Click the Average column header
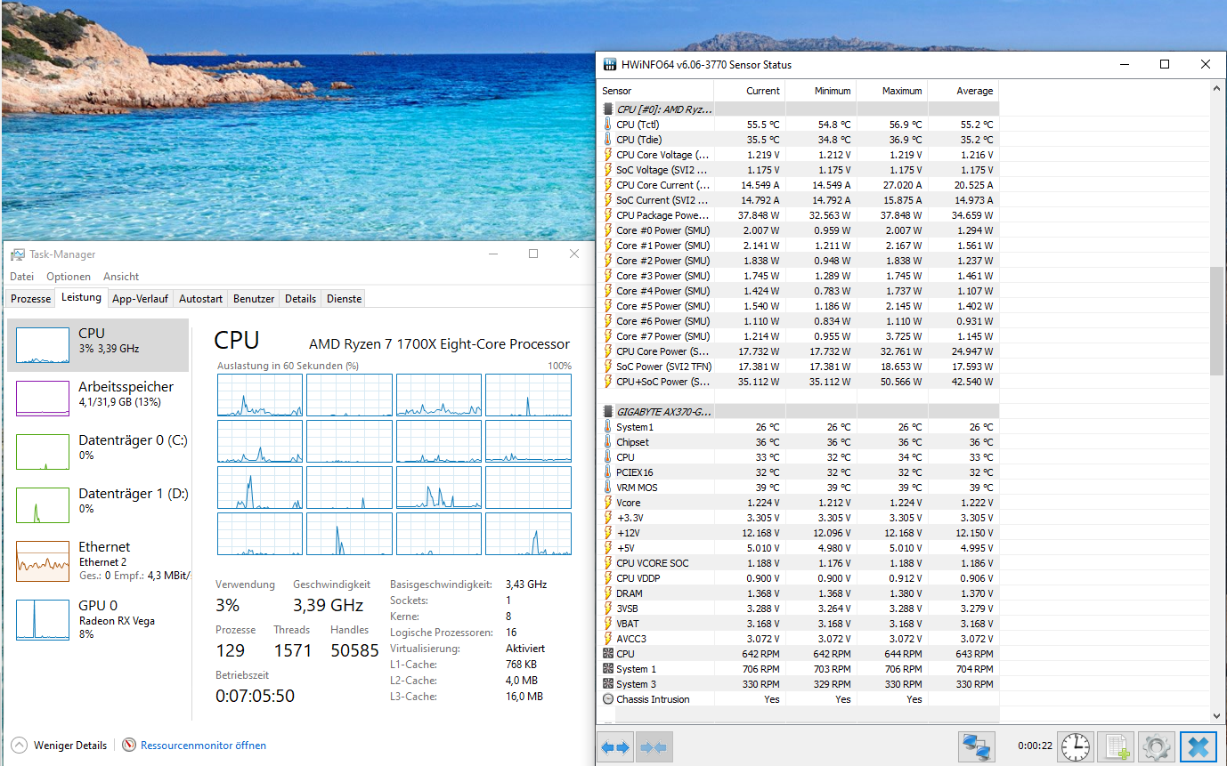1227x766 pixels. [963, 91]
